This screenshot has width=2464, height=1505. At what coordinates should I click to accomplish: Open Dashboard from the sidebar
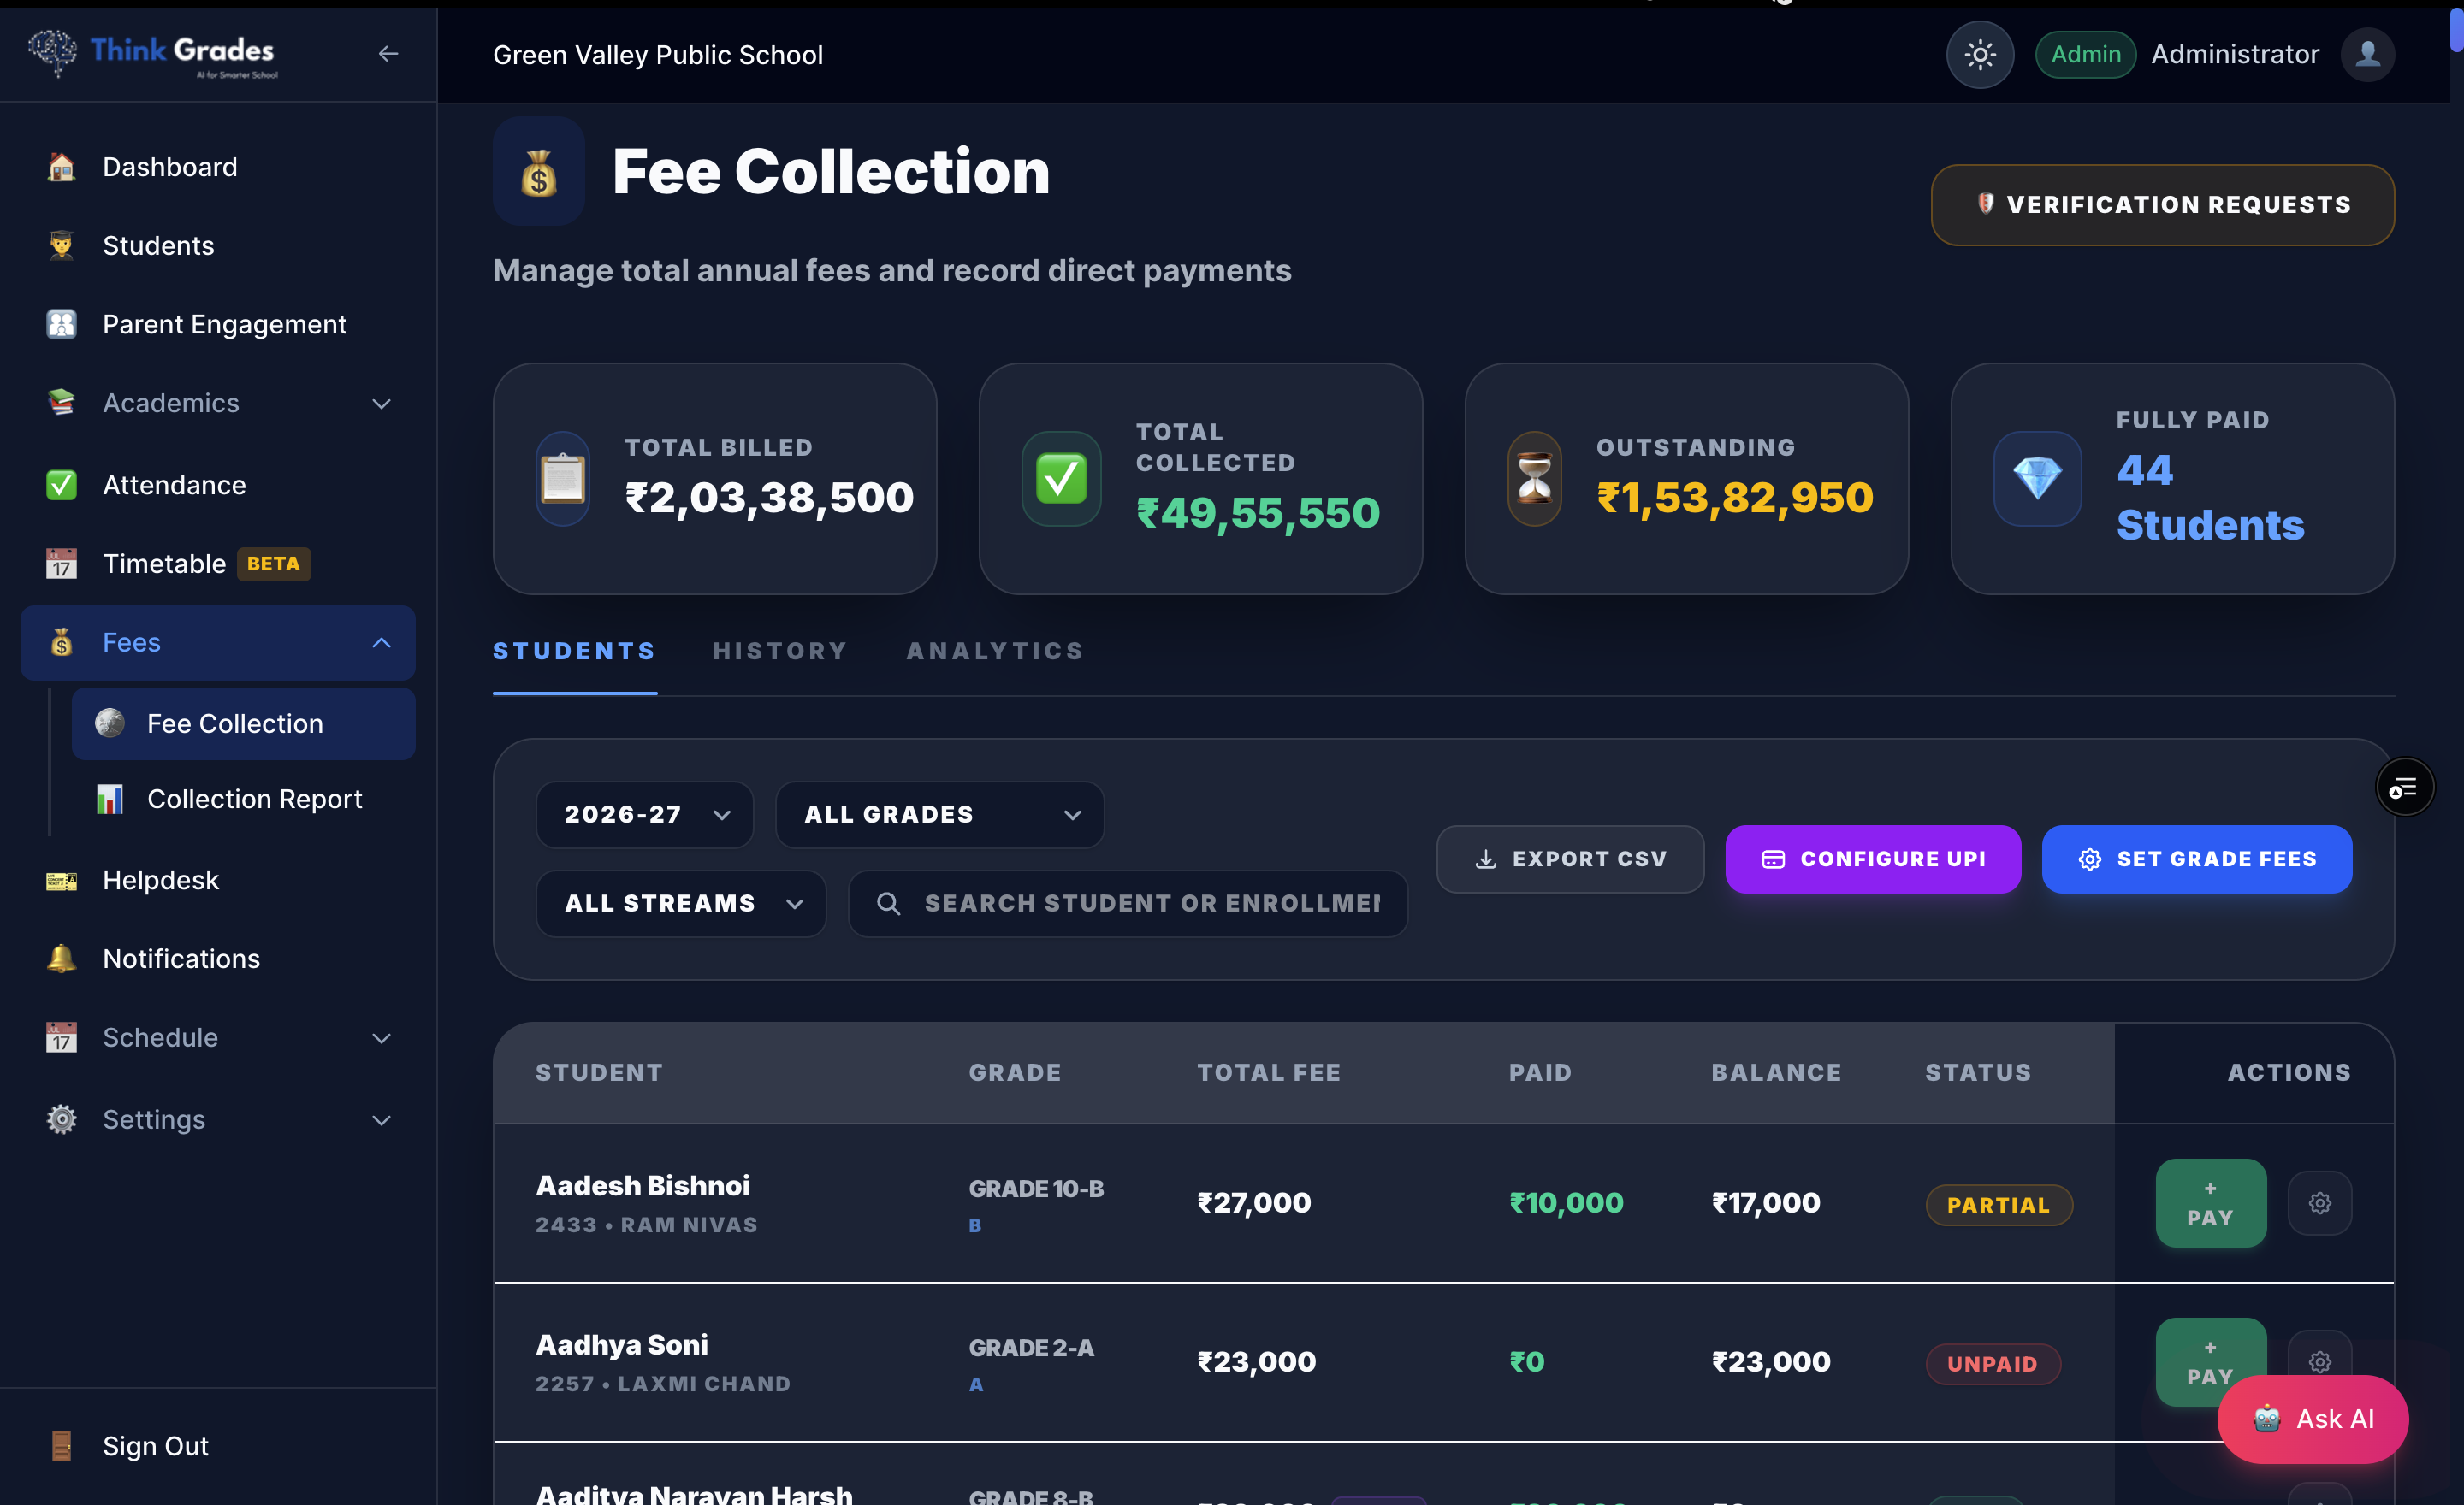218,167
